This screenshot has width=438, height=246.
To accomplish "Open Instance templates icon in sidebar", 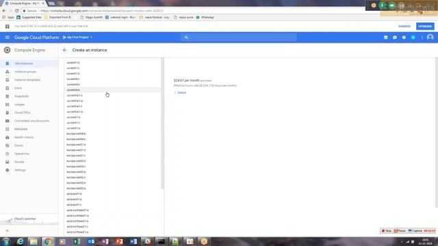I will click(8, 80).
